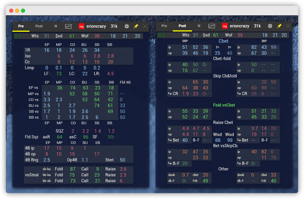304x199 pixels.
Task: Click the macOS red close button
Action: pyautogui.click(x=11, y=11)
